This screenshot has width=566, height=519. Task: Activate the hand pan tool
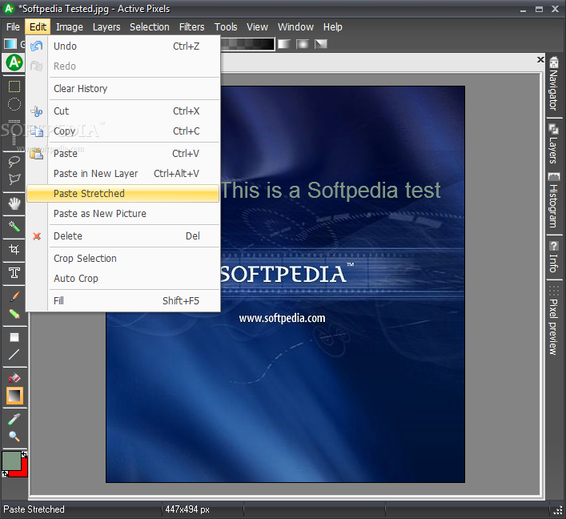pos(14,203)
